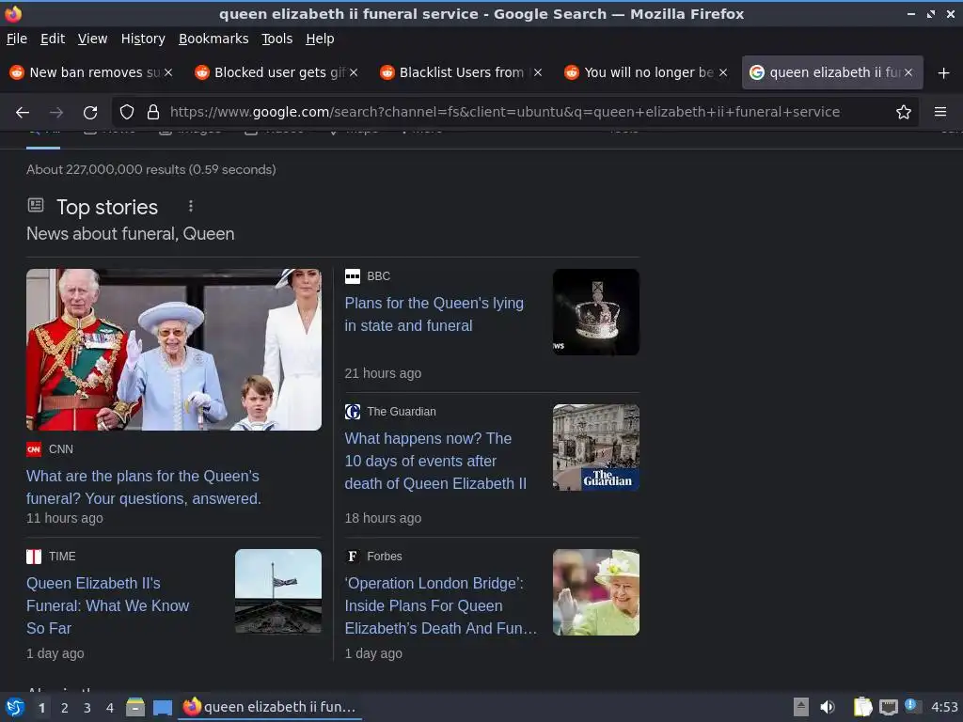
Task: Open the tracking protection shield icon
Action: tap(127, 112)
